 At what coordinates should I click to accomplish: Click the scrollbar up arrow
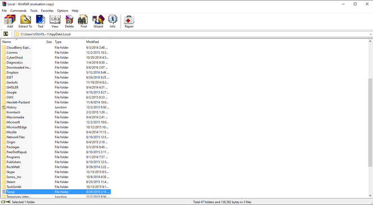coord(370,42)
